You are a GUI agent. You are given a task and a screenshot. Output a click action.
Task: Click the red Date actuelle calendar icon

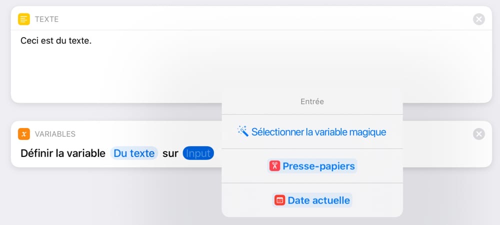279,200
